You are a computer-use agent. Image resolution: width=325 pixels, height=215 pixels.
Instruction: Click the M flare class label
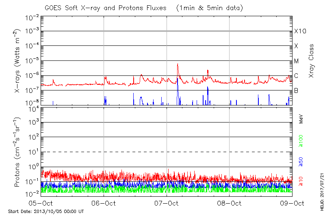tap(297, 61)
